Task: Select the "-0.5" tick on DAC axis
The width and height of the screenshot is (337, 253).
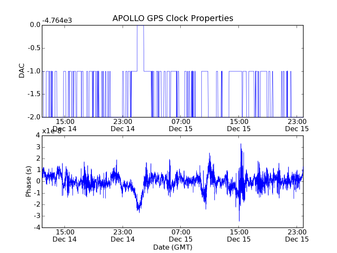Action: coord(34,48)
